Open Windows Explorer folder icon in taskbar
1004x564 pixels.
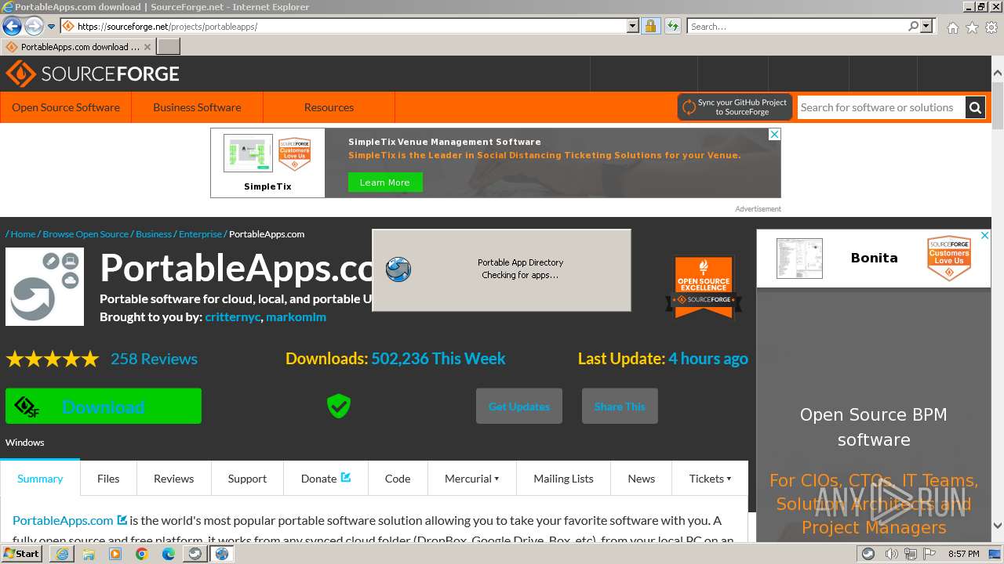89,554
